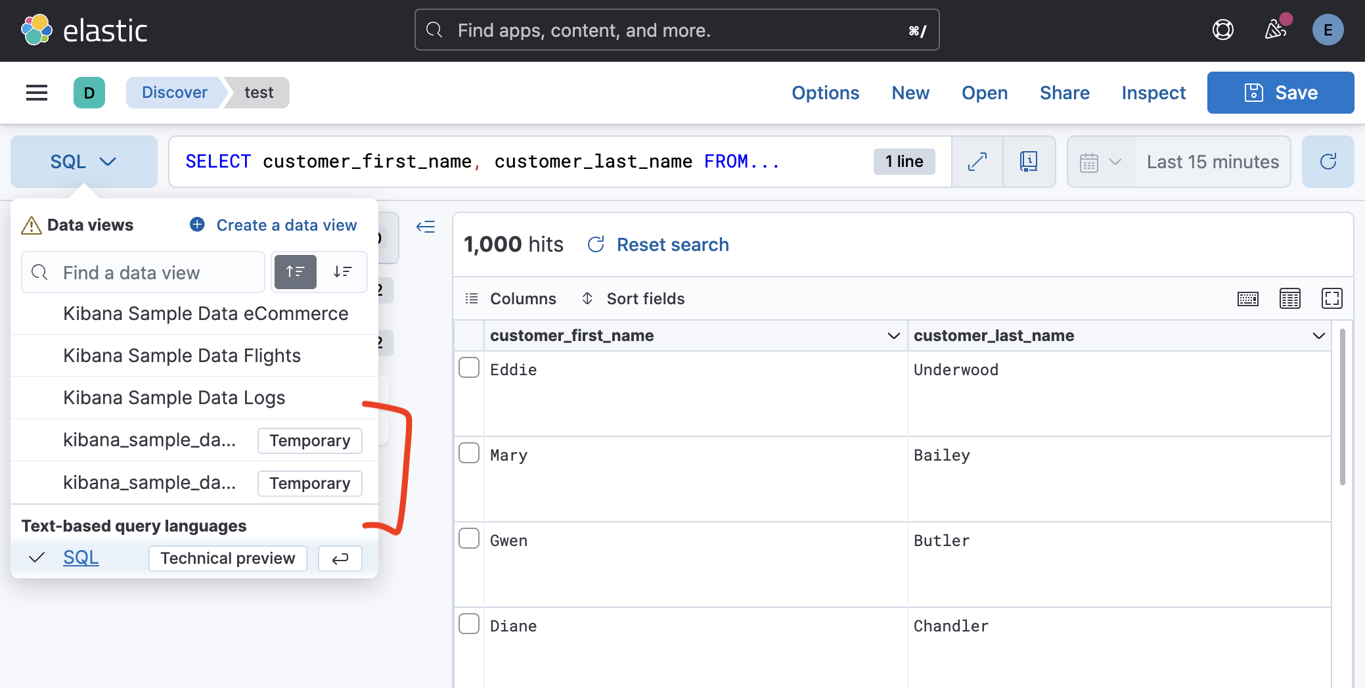Open the Options menu
Viewport: 1365px width, 688px height.
[825, 93]
